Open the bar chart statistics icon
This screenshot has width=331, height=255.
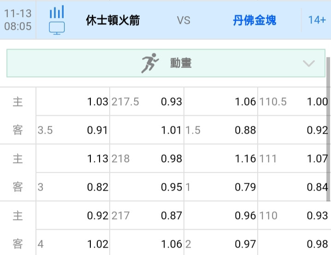point(57,12)
